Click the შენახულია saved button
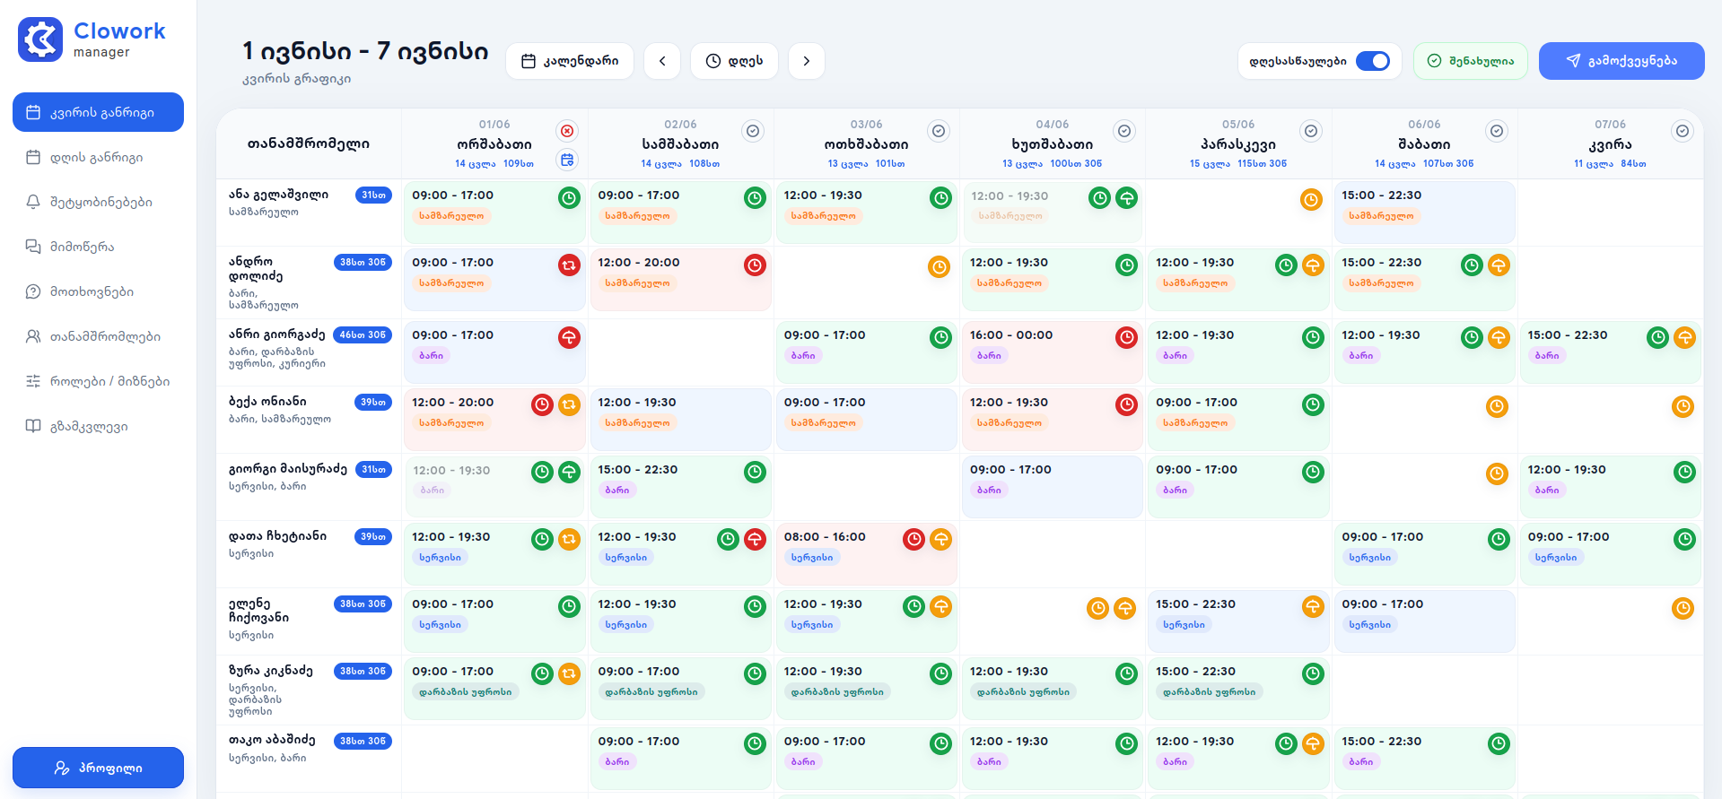The width and height of the screenshot is (1722, 799). click(1470, 61)
